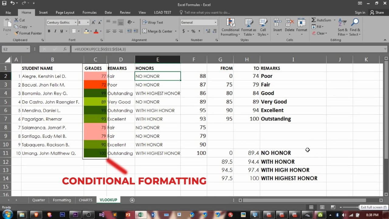Toggle Underline formatting

tap(62, 31)
